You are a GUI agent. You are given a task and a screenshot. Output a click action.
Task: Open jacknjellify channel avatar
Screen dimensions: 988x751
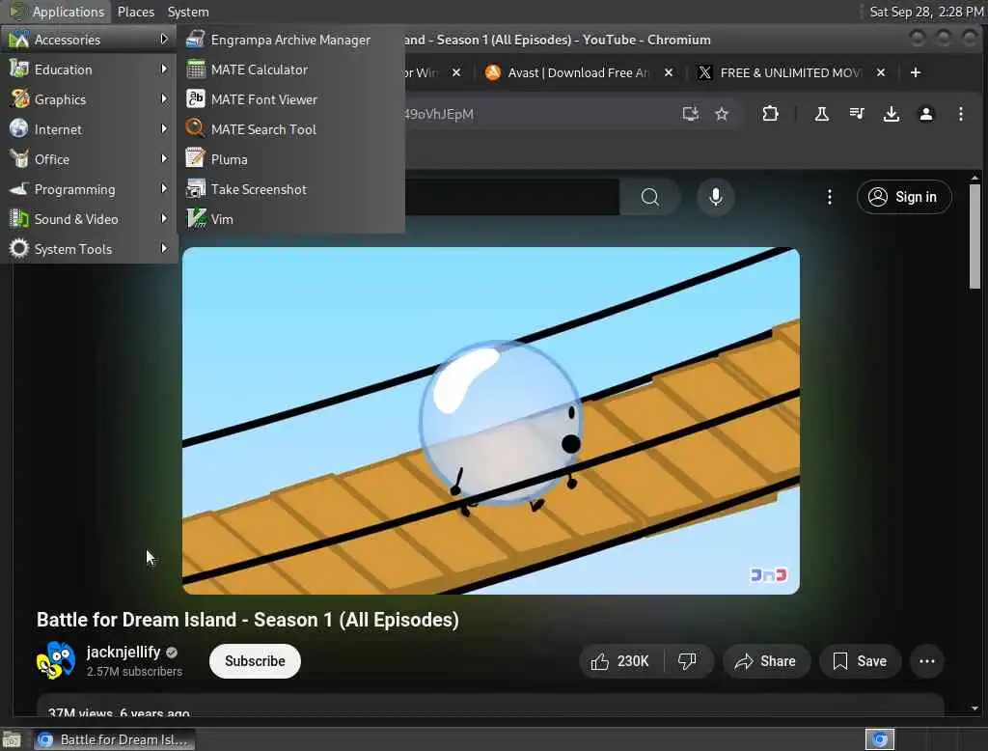pyautogui.click(x=55, y=660)
